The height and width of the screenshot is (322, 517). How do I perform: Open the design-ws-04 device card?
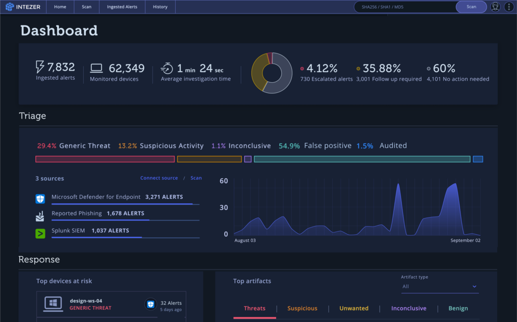click(111, 305)
